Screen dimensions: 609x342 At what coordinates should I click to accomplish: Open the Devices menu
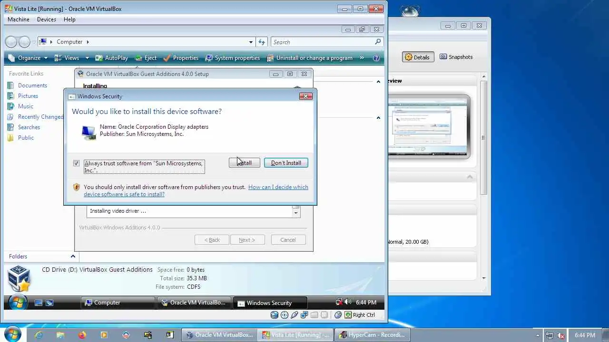click(x=47, y=19)
